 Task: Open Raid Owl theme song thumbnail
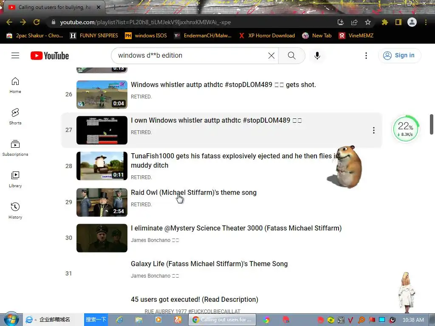(x=102, y=202)
